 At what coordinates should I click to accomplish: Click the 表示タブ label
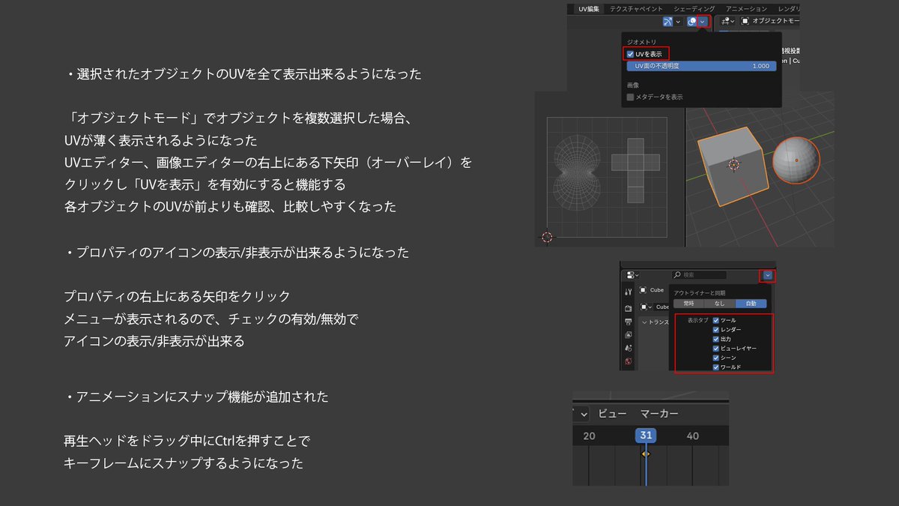click(697, 320)
